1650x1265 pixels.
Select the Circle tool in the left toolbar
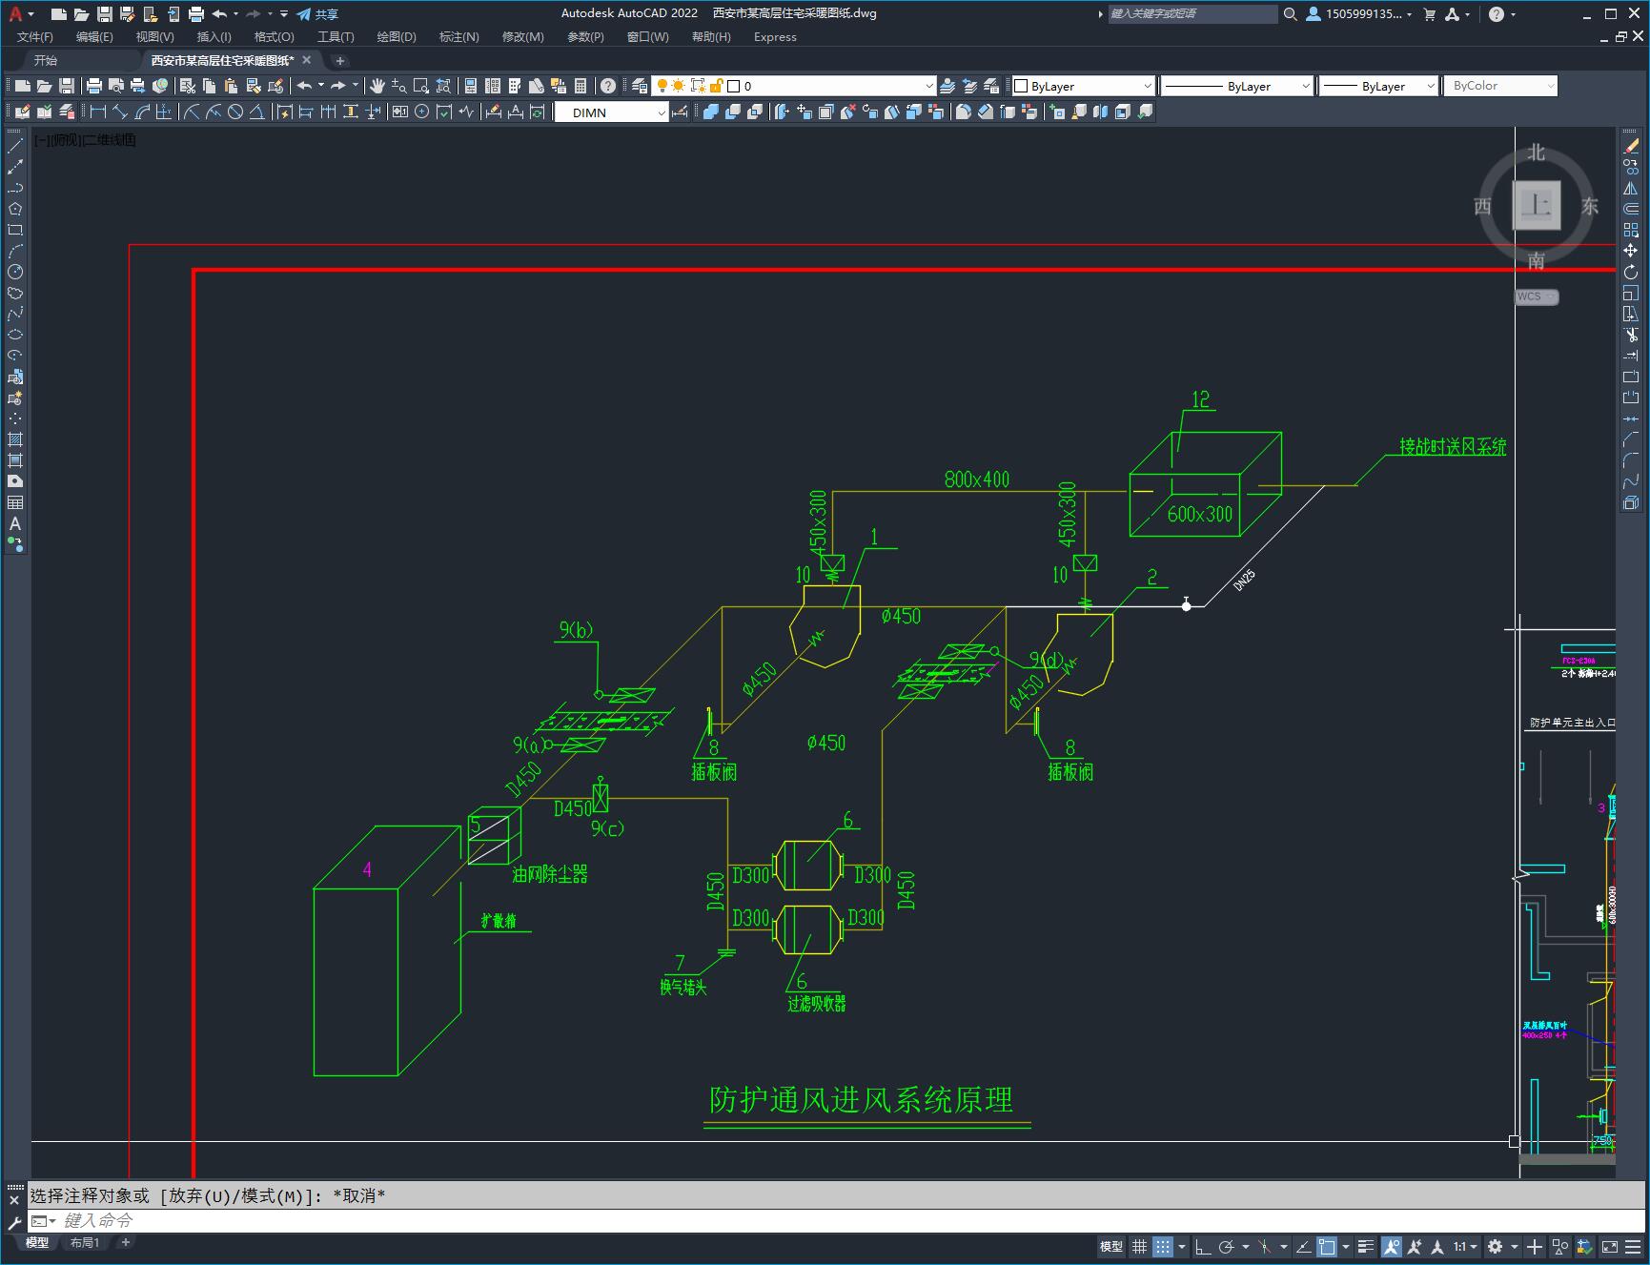(x=15, y=272)
